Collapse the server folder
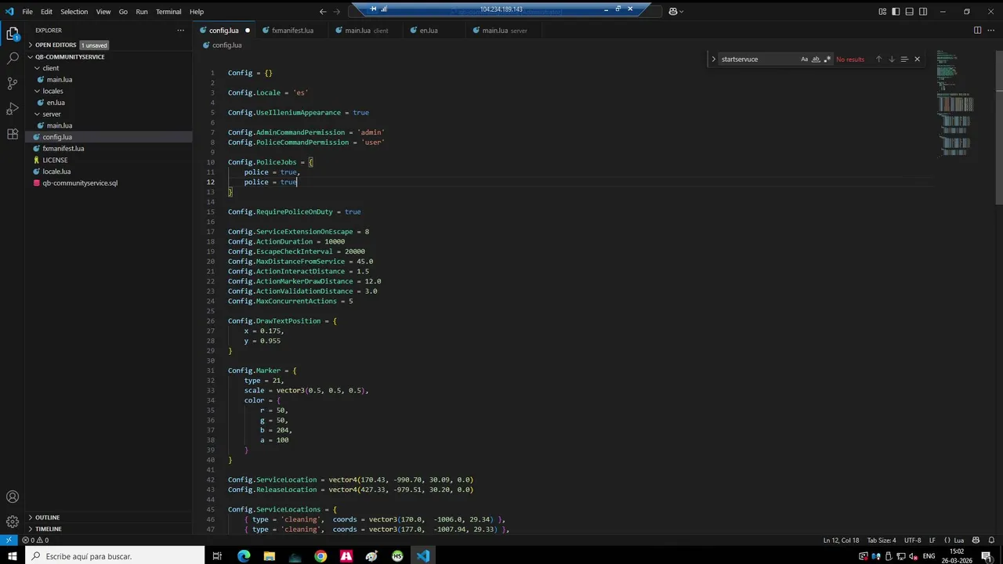The height and width of the screenshot is (564, 1003). click(110, 114)
